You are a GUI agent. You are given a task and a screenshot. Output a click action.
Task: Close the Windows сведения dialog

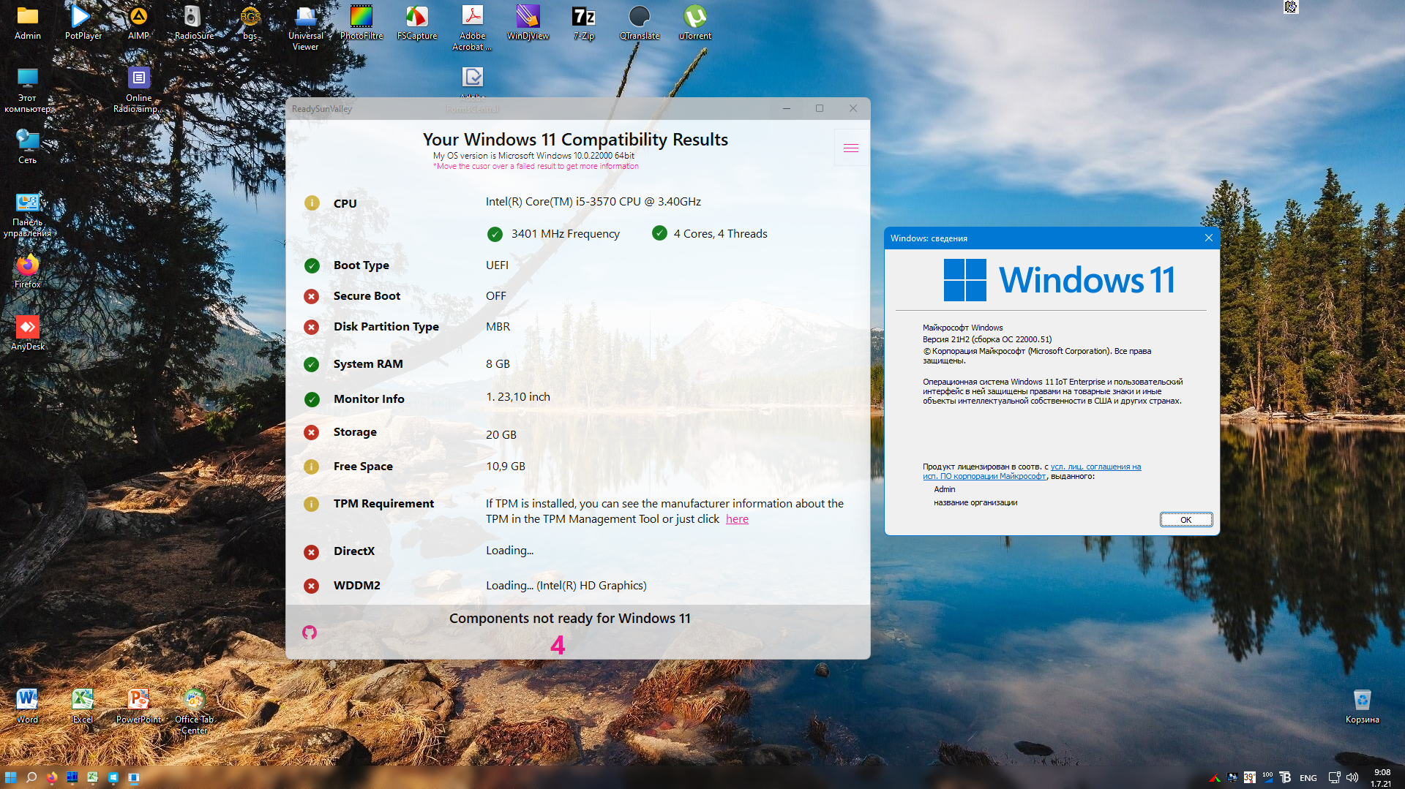[1208, 238]
